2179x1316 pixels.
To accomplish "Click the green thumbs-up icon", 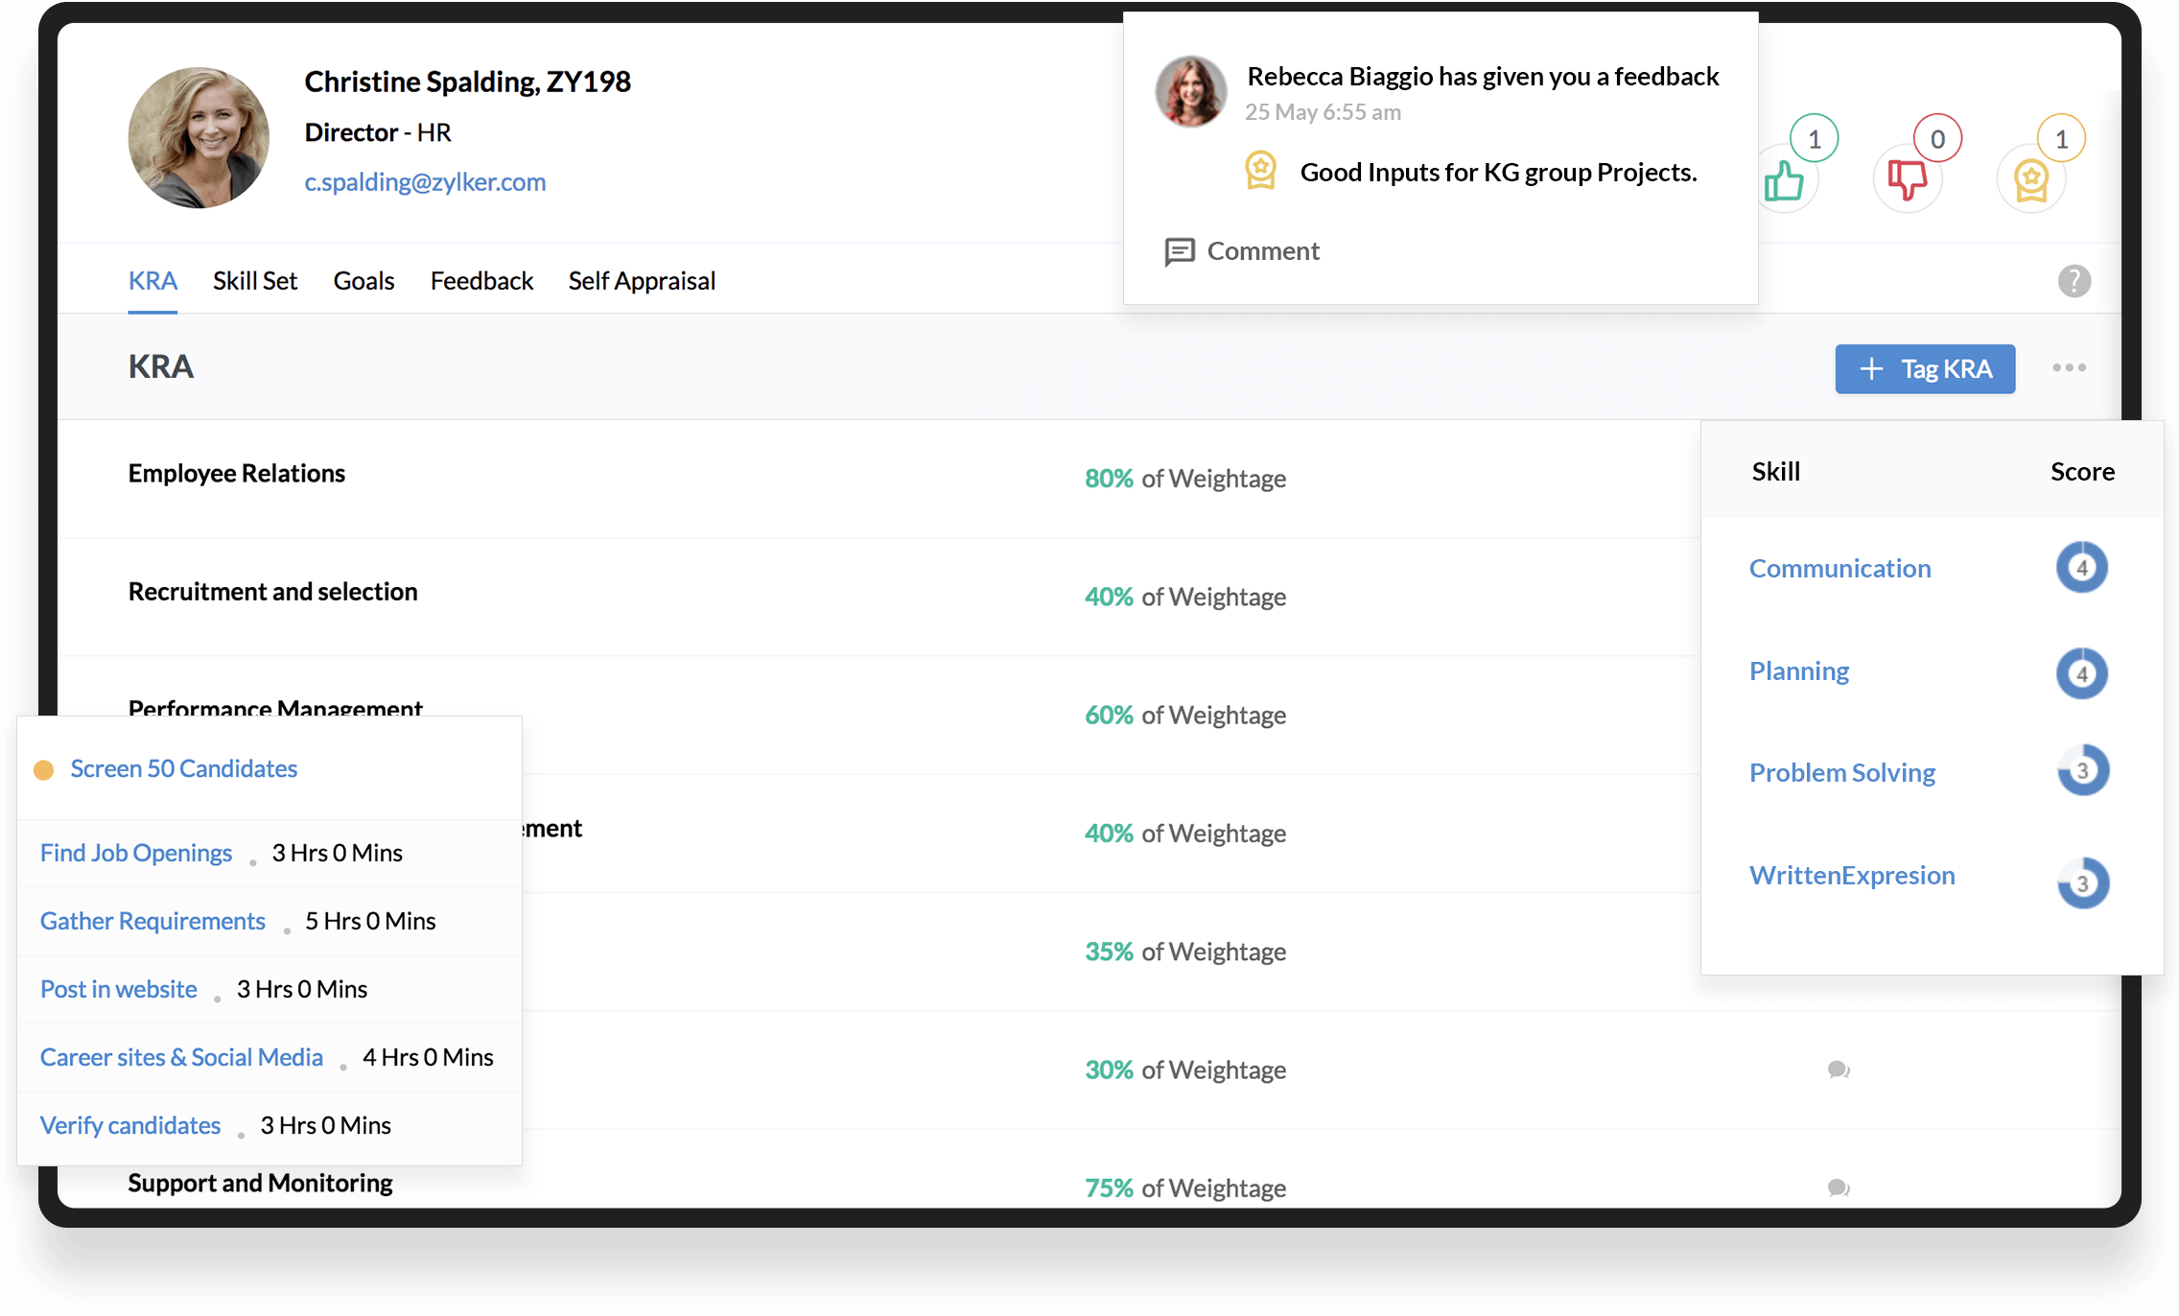I will tap(1784, 180).
